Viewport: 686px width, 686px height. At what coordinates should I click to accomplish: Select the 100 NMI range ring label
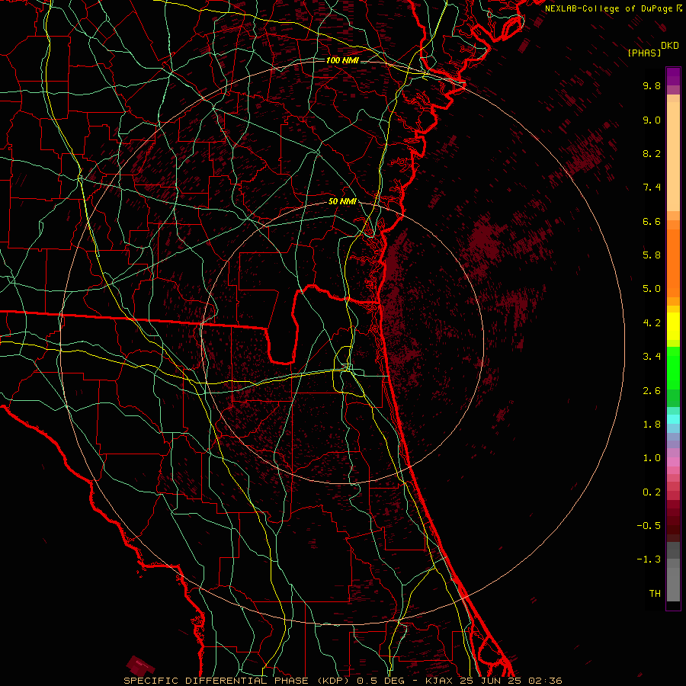click(x=342, y=60)
